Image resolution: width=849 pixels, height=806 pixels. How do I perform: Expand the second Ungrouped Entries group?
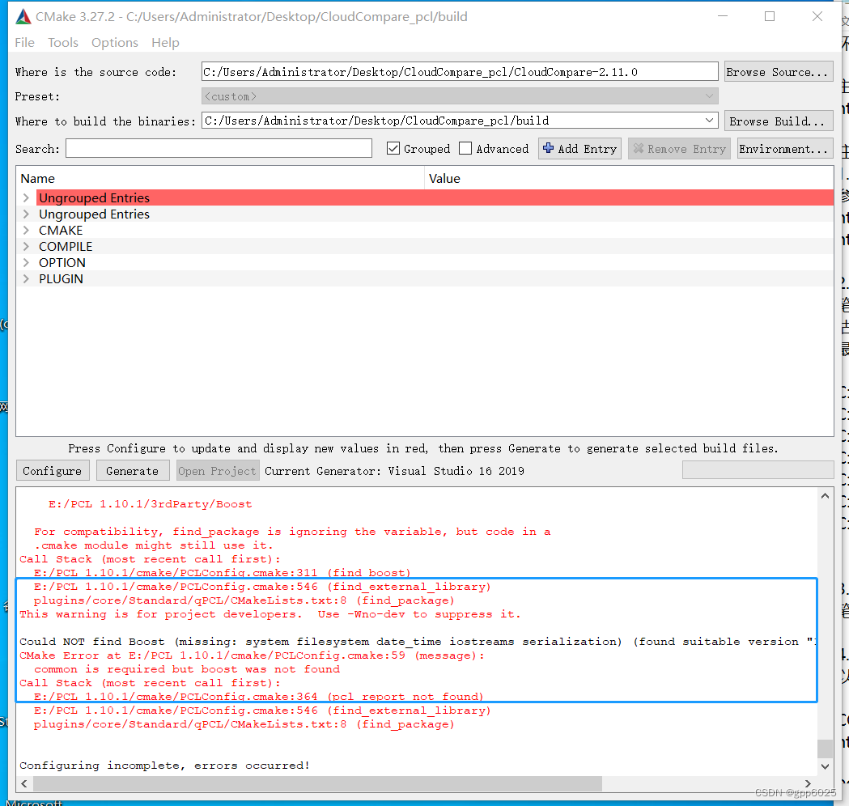tap(26, 214)
